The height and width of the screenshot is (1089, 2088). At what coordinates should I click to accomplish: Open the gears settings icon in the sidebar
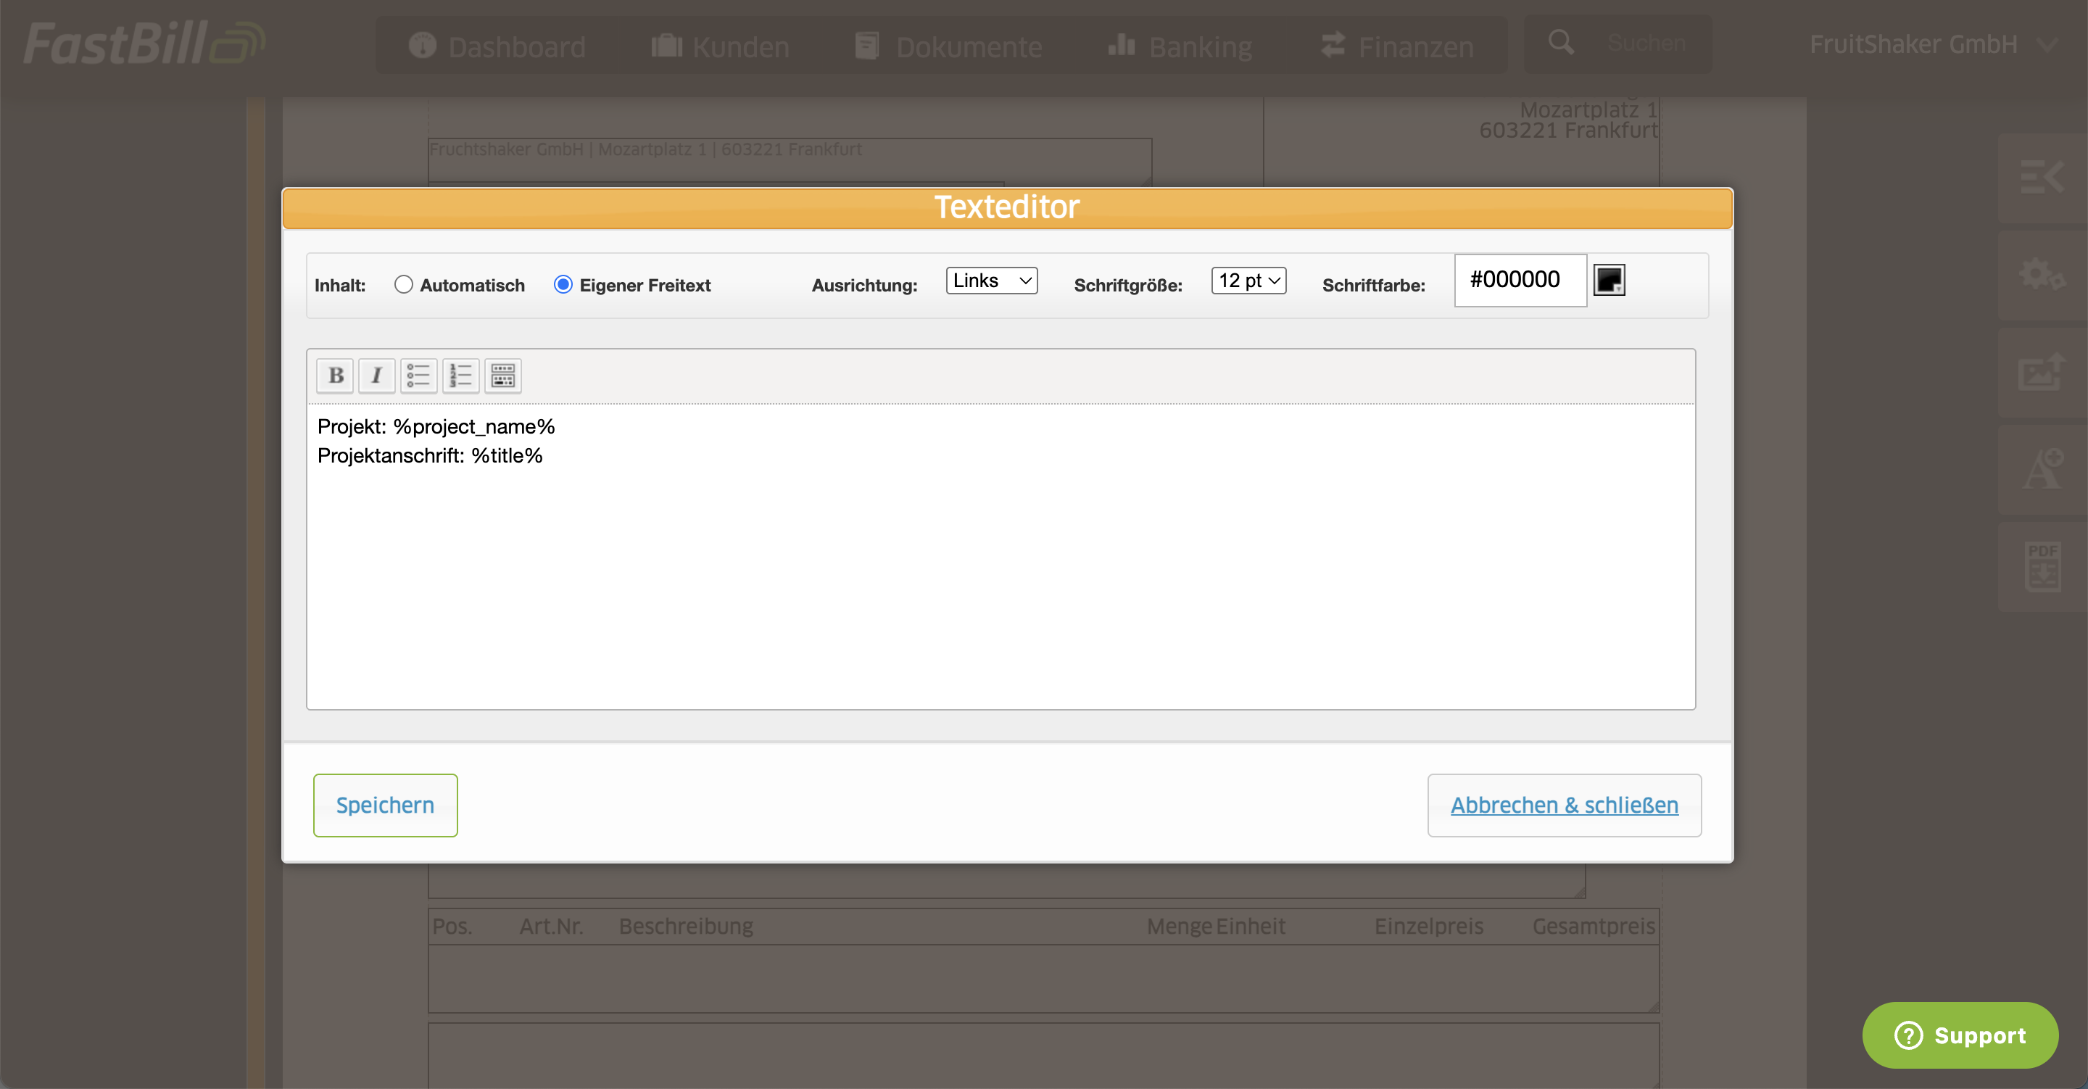coord(2041,274)
